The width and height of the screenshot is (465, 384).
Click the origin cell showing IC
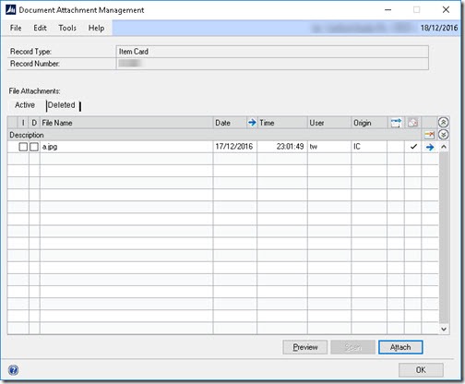369,147
